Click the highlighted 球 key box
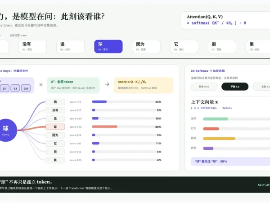Image resolution: width=270 pixels, height=203 pixels. pos(55,127)
